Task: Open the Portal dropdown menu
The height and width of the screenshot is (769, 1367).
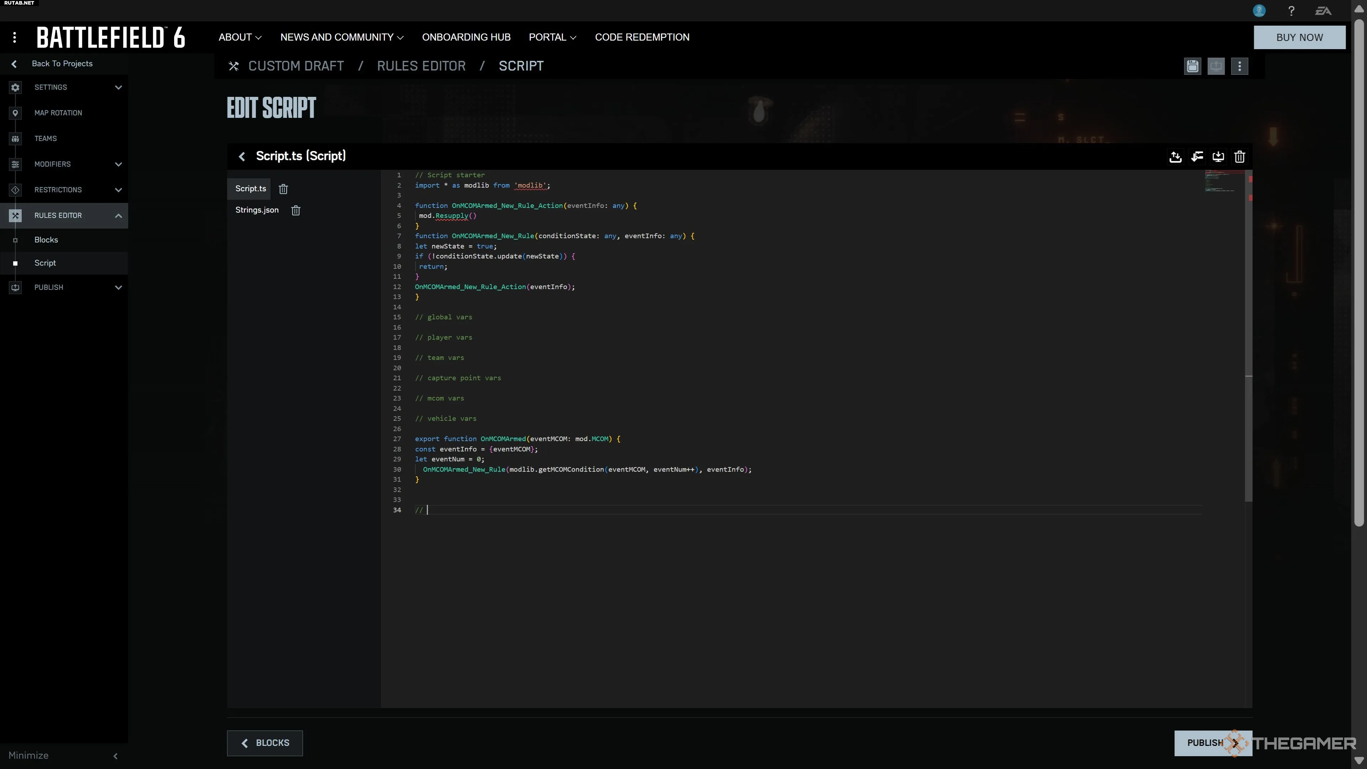Action: click(x=552, y=37)
